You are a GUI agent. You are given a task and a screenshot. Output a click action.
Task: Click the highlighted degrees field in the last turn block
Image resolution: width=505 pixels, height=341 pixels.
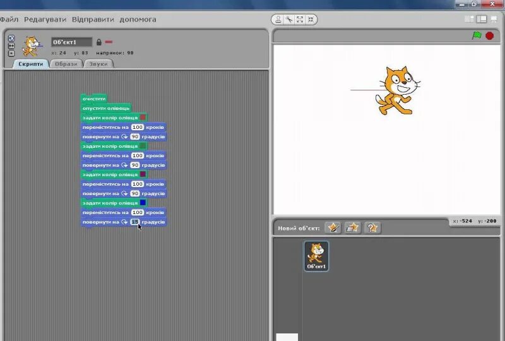coord(135,222)
